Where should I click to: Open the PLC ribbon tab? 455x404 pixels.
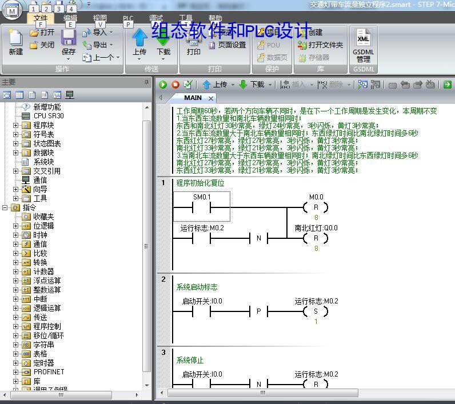128,18
